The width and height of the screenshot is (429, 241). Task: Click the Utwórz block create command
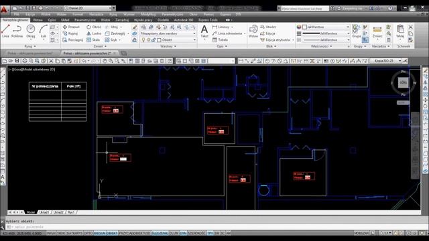[268, 27]
